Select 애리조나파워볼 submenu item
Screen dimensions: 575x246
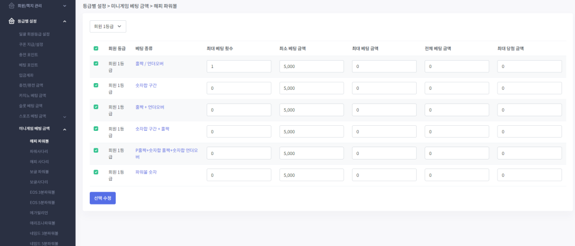(43, 223)
